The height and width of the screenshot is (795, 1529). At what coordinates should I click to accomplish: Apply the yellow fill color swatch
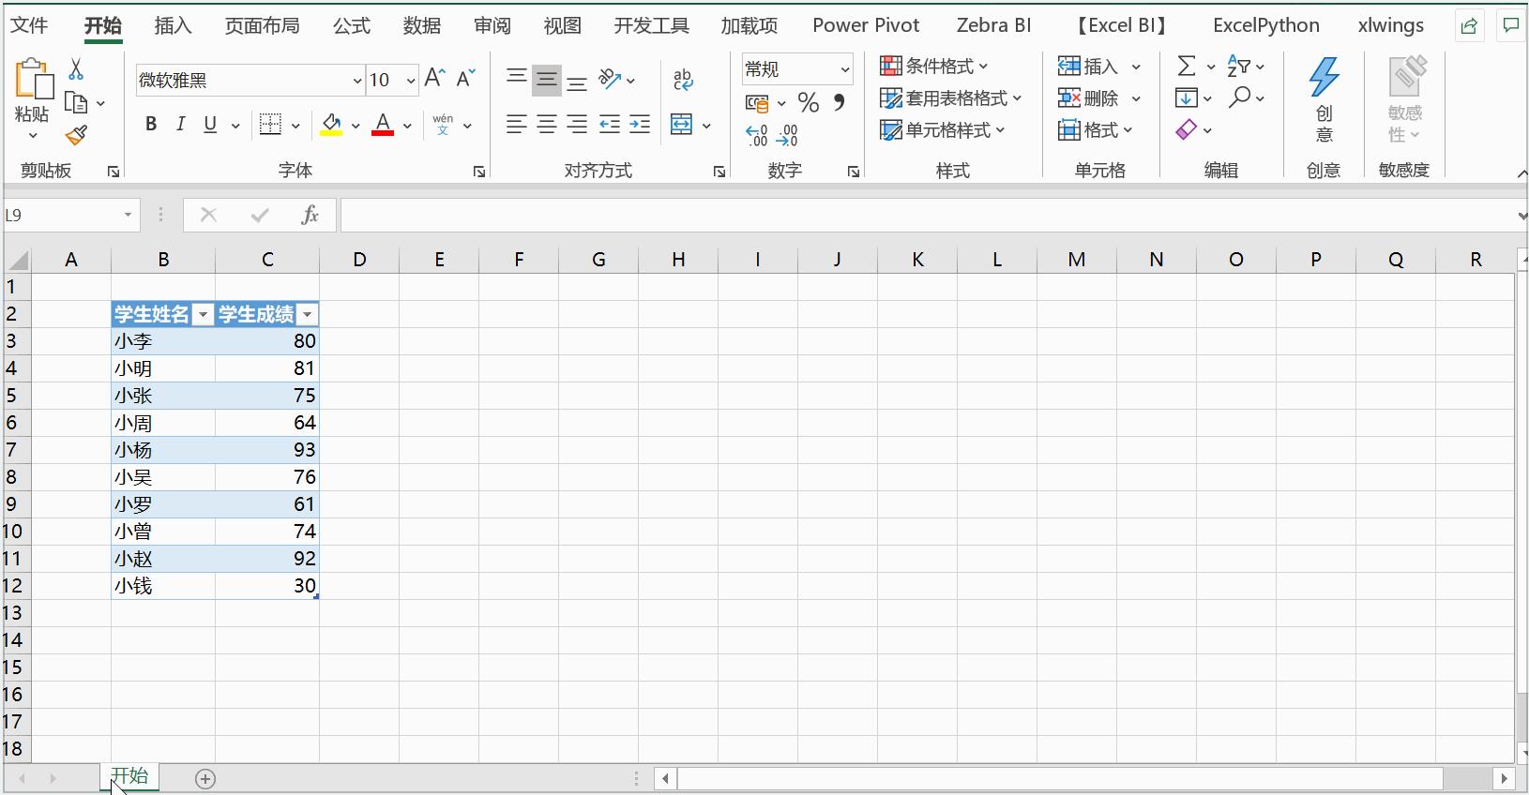click(x=331, y=125)
